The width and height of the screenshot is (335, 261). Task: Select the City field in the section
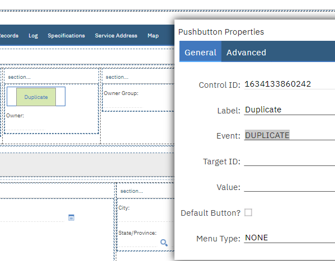(x=146, y=213)
